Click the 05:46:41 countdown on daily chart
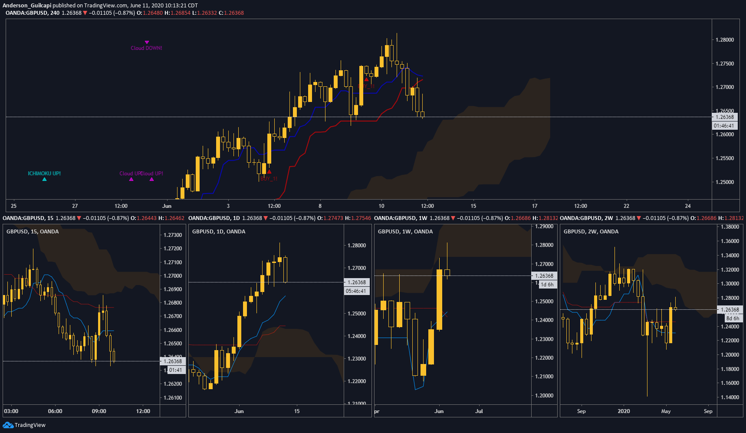The height and width of the screenshot is (433, 746). point(357,291)
